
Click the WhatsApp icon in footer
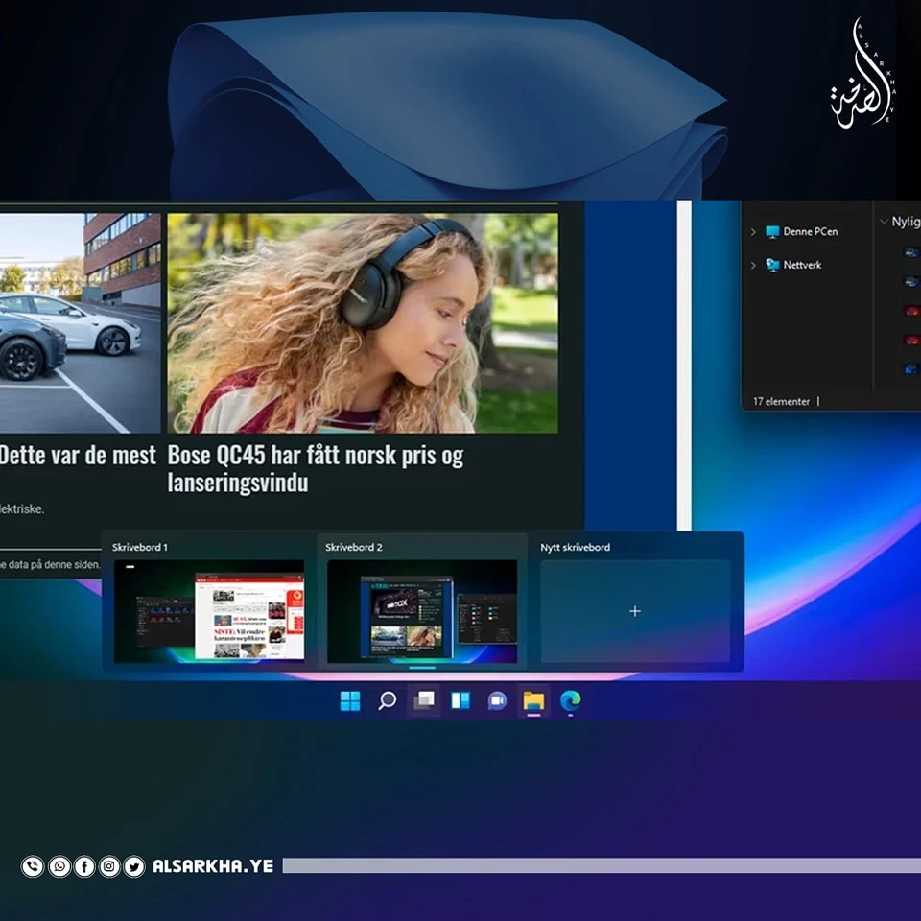click(59, 866)
